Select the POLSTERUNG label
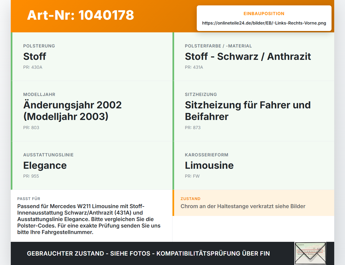The width and height of the screenshot is (345, 265). coord(39,46)
